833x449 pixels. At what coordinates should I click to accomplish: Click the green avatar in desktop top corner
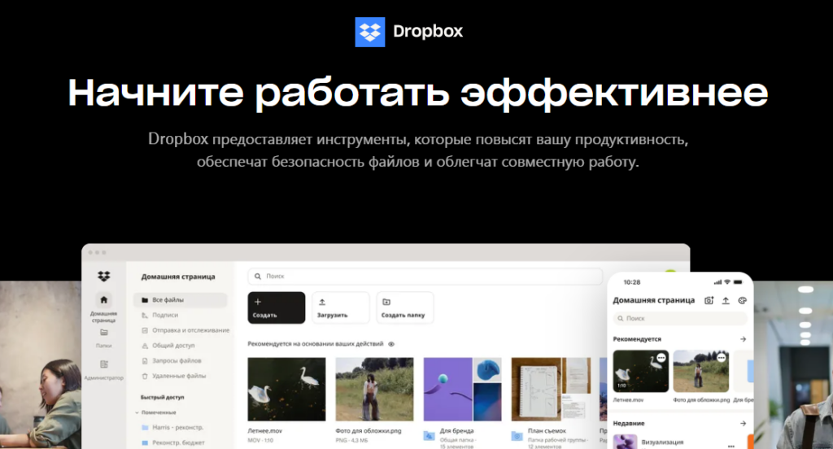[670, 272]
